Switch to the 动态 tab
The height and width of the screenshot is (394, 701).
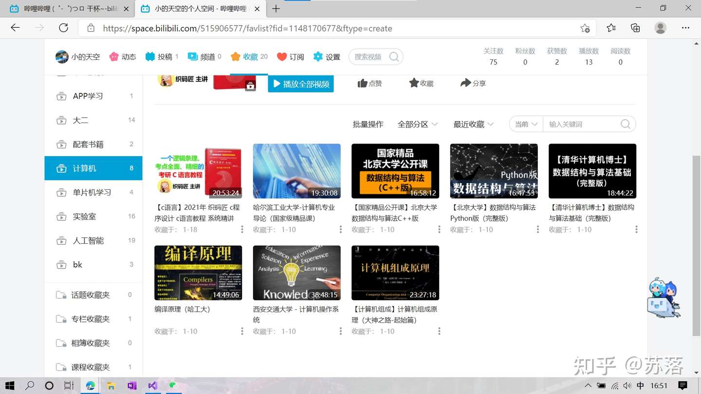[123, 57]
